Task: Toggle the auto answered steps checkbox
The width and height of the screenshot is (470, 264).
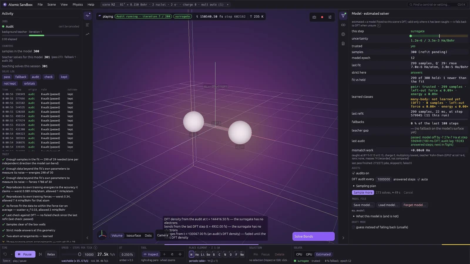Action: (419, 179)
